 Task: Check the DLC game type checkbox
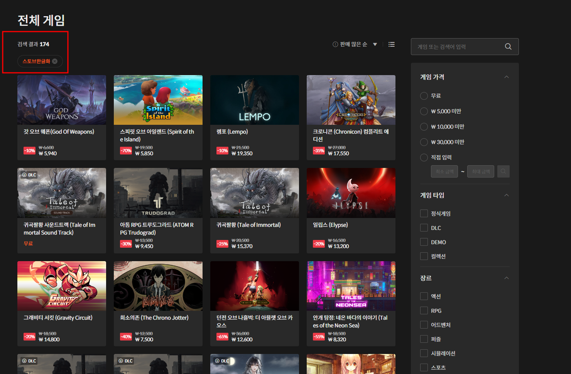click(x=424, y=228)
